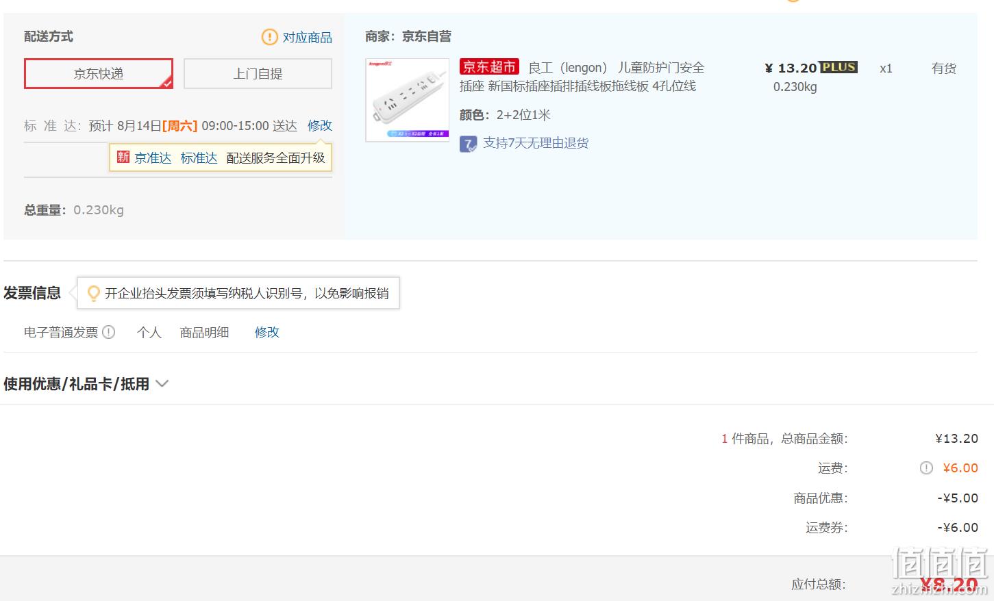Image resolution: width=994 pixels, height=601 pixels.
Task: Open the 对应商品 link
Action: pos(308,37)
